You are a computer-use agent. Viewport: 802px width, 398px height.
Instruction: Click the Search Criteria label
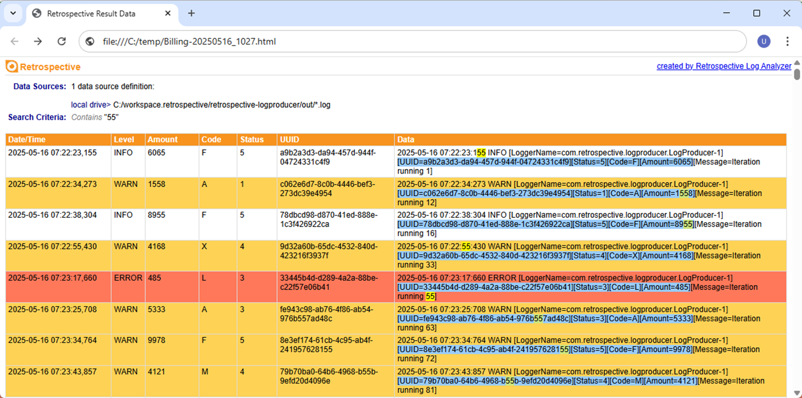tap(37, 117)
